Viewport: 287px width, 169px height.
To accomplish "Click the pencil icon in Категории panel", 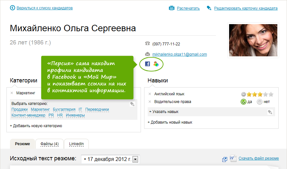I will coord(132,104).
